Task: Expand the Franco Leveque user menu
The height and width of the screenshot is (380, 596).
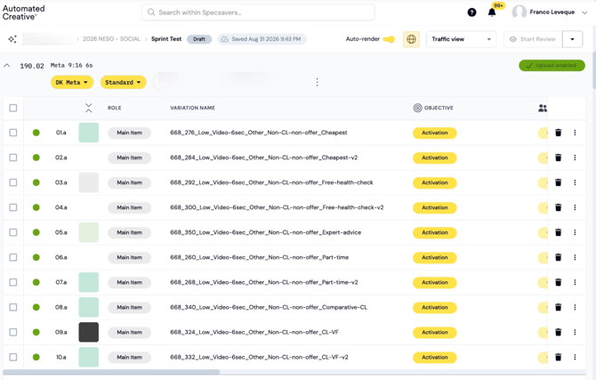Action: pos(584,12)
